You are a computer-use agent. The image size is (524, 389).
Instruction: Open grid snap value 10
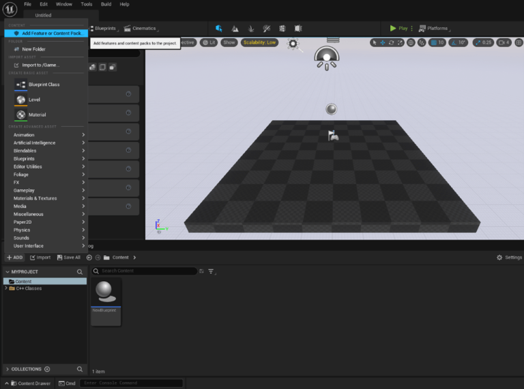(x=441, y=42)
